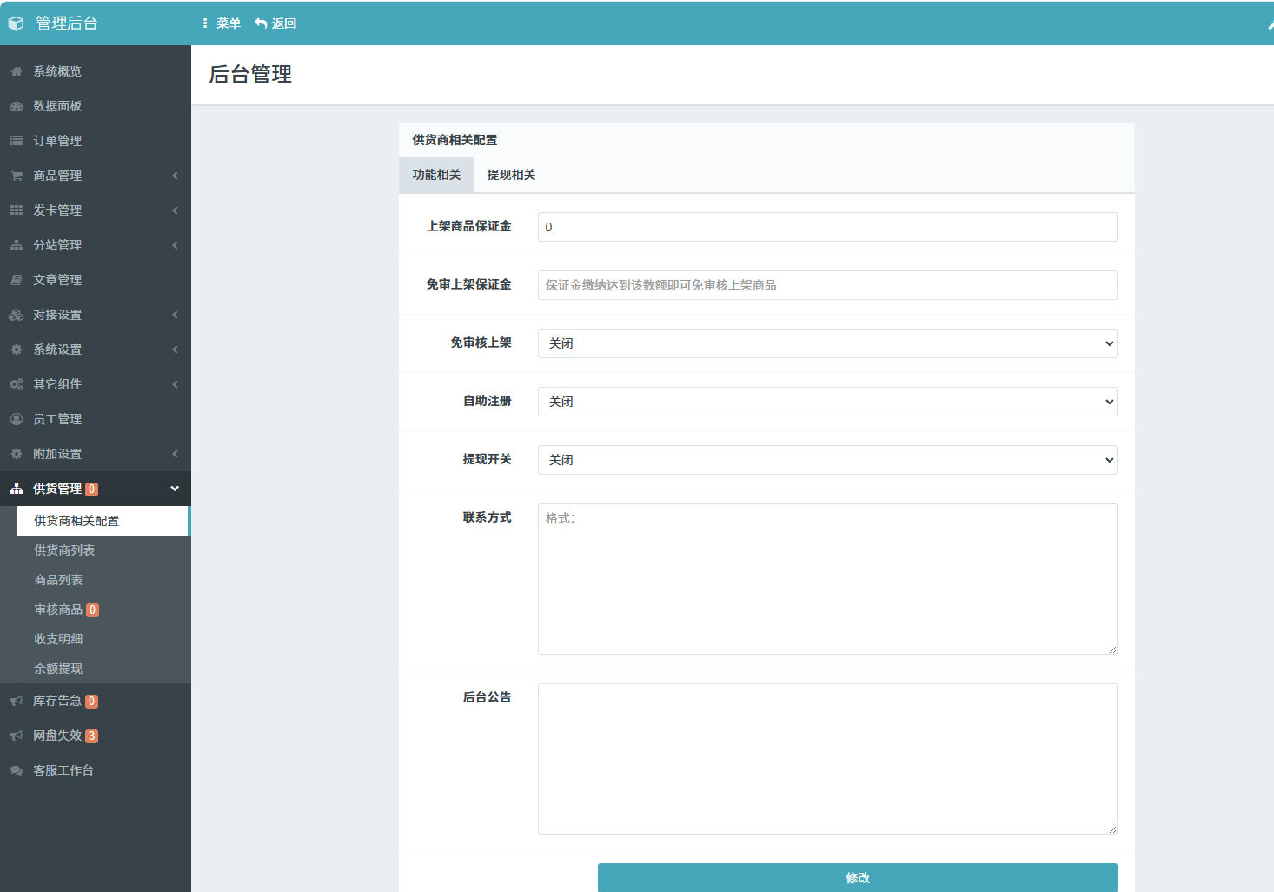Expand the 分站管理 chevron
Screen dimensions: 1274x892
click(x=175, y=245)
